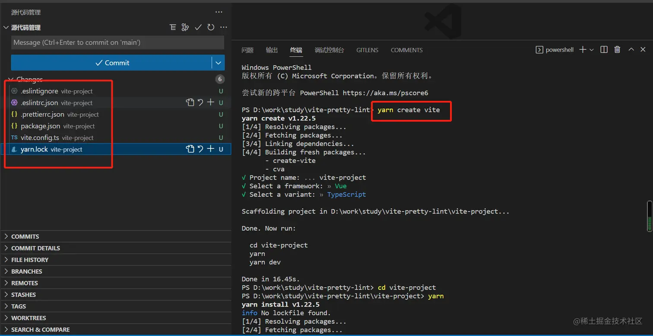Screen dimensions: 653x336
Task: Create a new terminal with plus icon
Action: (x=583, y=50)
